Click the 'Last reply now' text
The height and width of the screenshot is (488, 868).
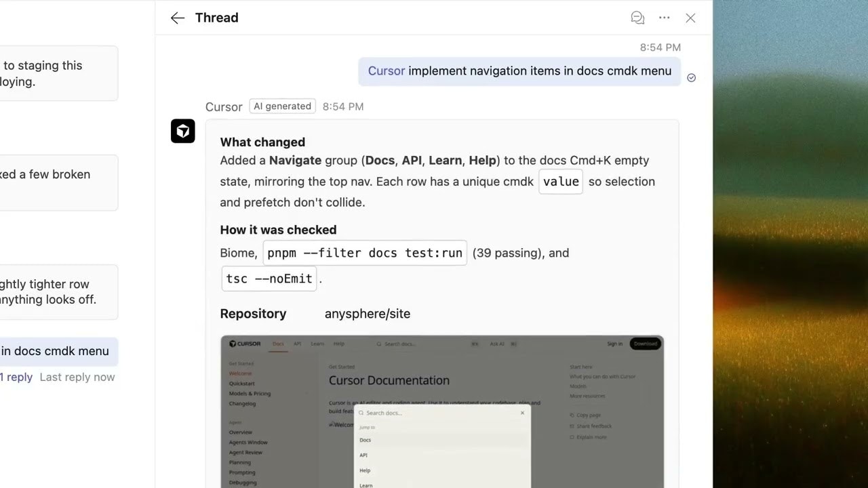point(77,378)
